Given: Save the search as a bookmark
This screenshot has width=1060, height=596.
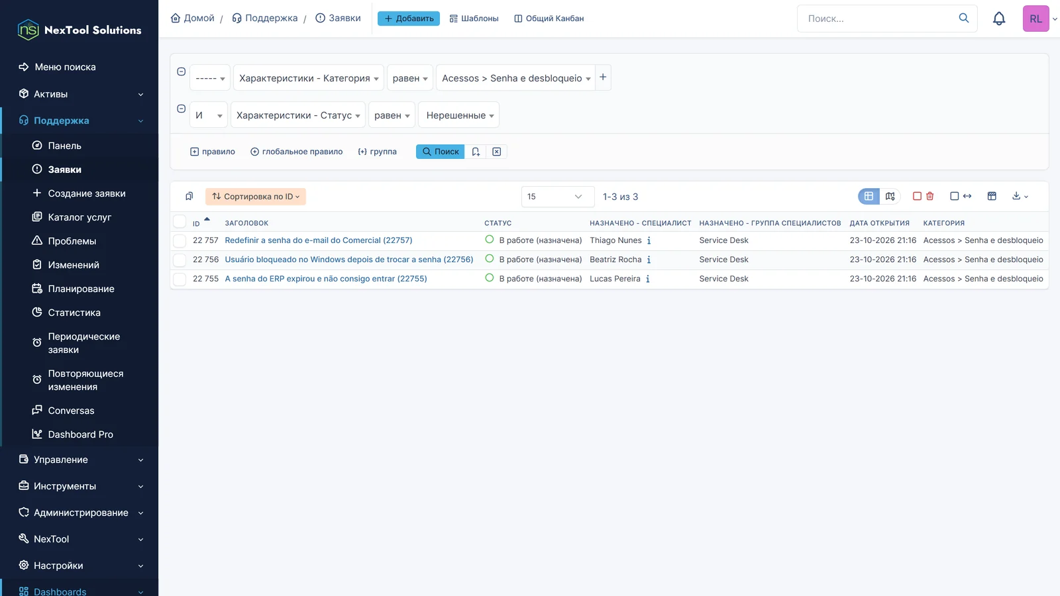Looking at the screenshot, I should [476, 152].
